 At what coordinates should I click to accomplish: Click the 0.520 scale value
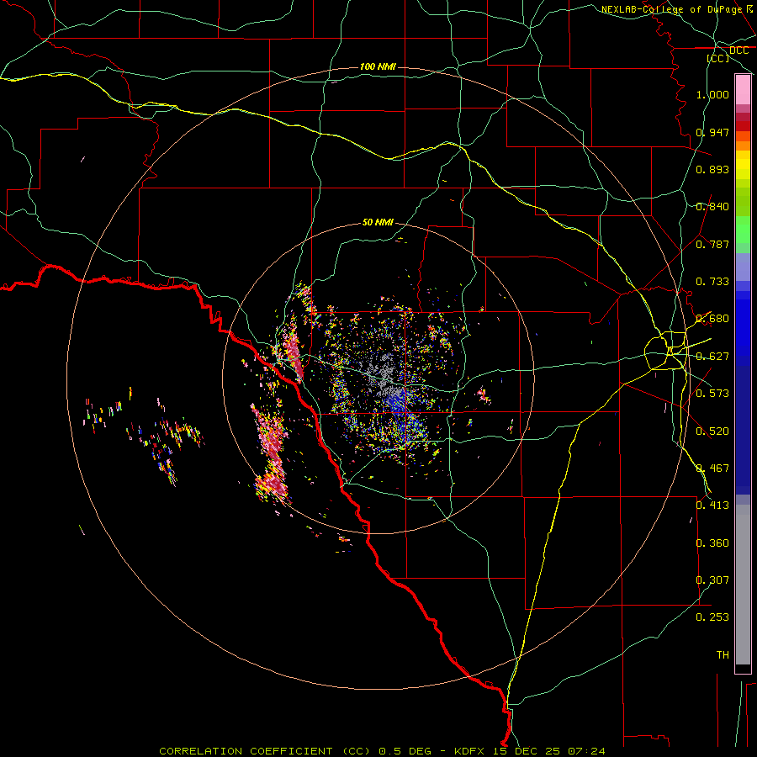pyautogui.click(x=712, y=431)
